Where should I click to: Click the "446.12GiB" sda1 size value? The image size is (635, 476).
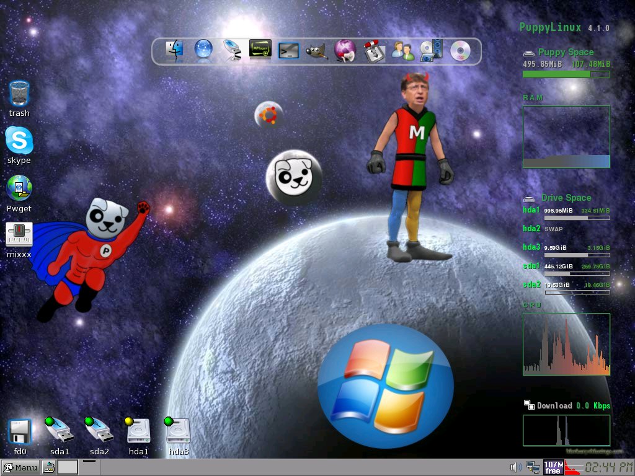(559, 267)
